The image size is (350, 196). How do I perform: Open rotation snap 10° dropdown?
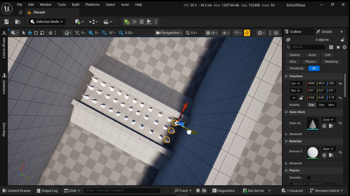[x=112, y=33]
